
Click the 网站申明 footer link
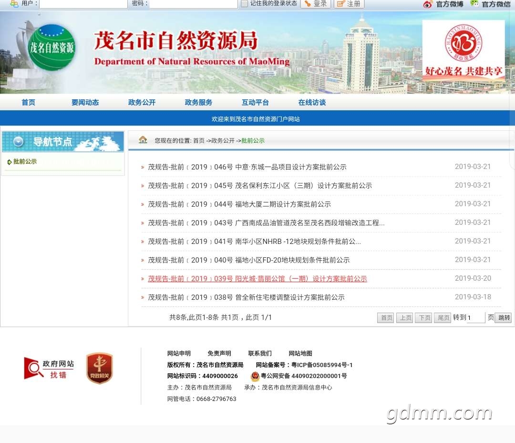179,353
